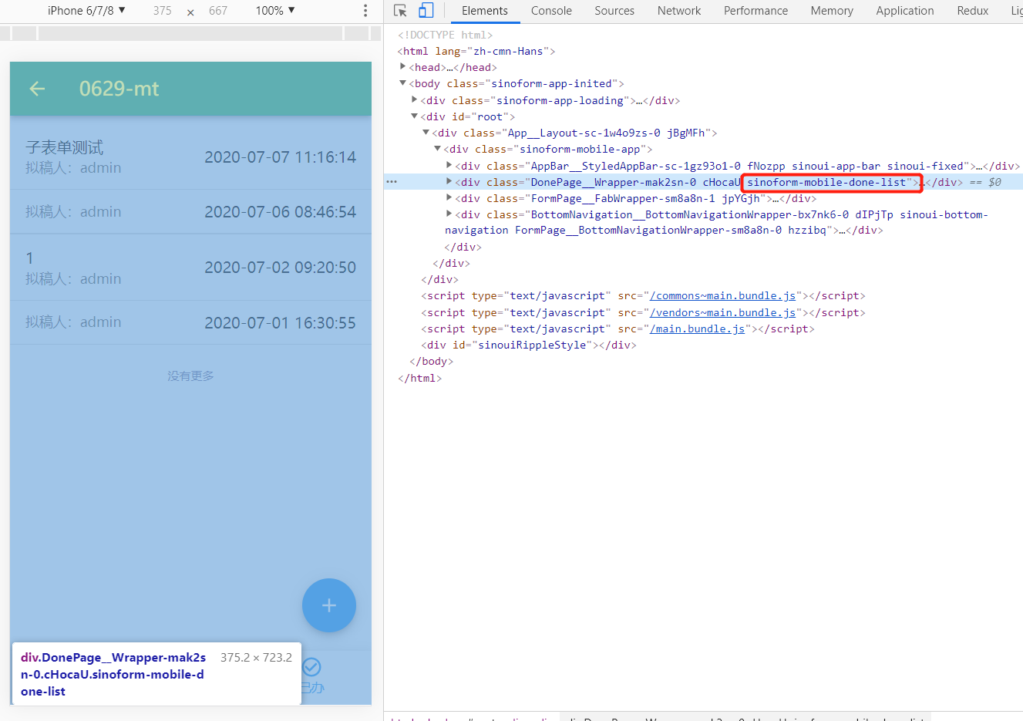Image resolution: width=1023 pixels, height=721 pixels.
Task: Open the 100% zoom dropdown
Action: [x=275, y=11]
